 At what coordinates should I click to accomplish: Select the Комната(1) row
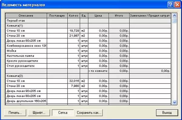click(88, 26)
